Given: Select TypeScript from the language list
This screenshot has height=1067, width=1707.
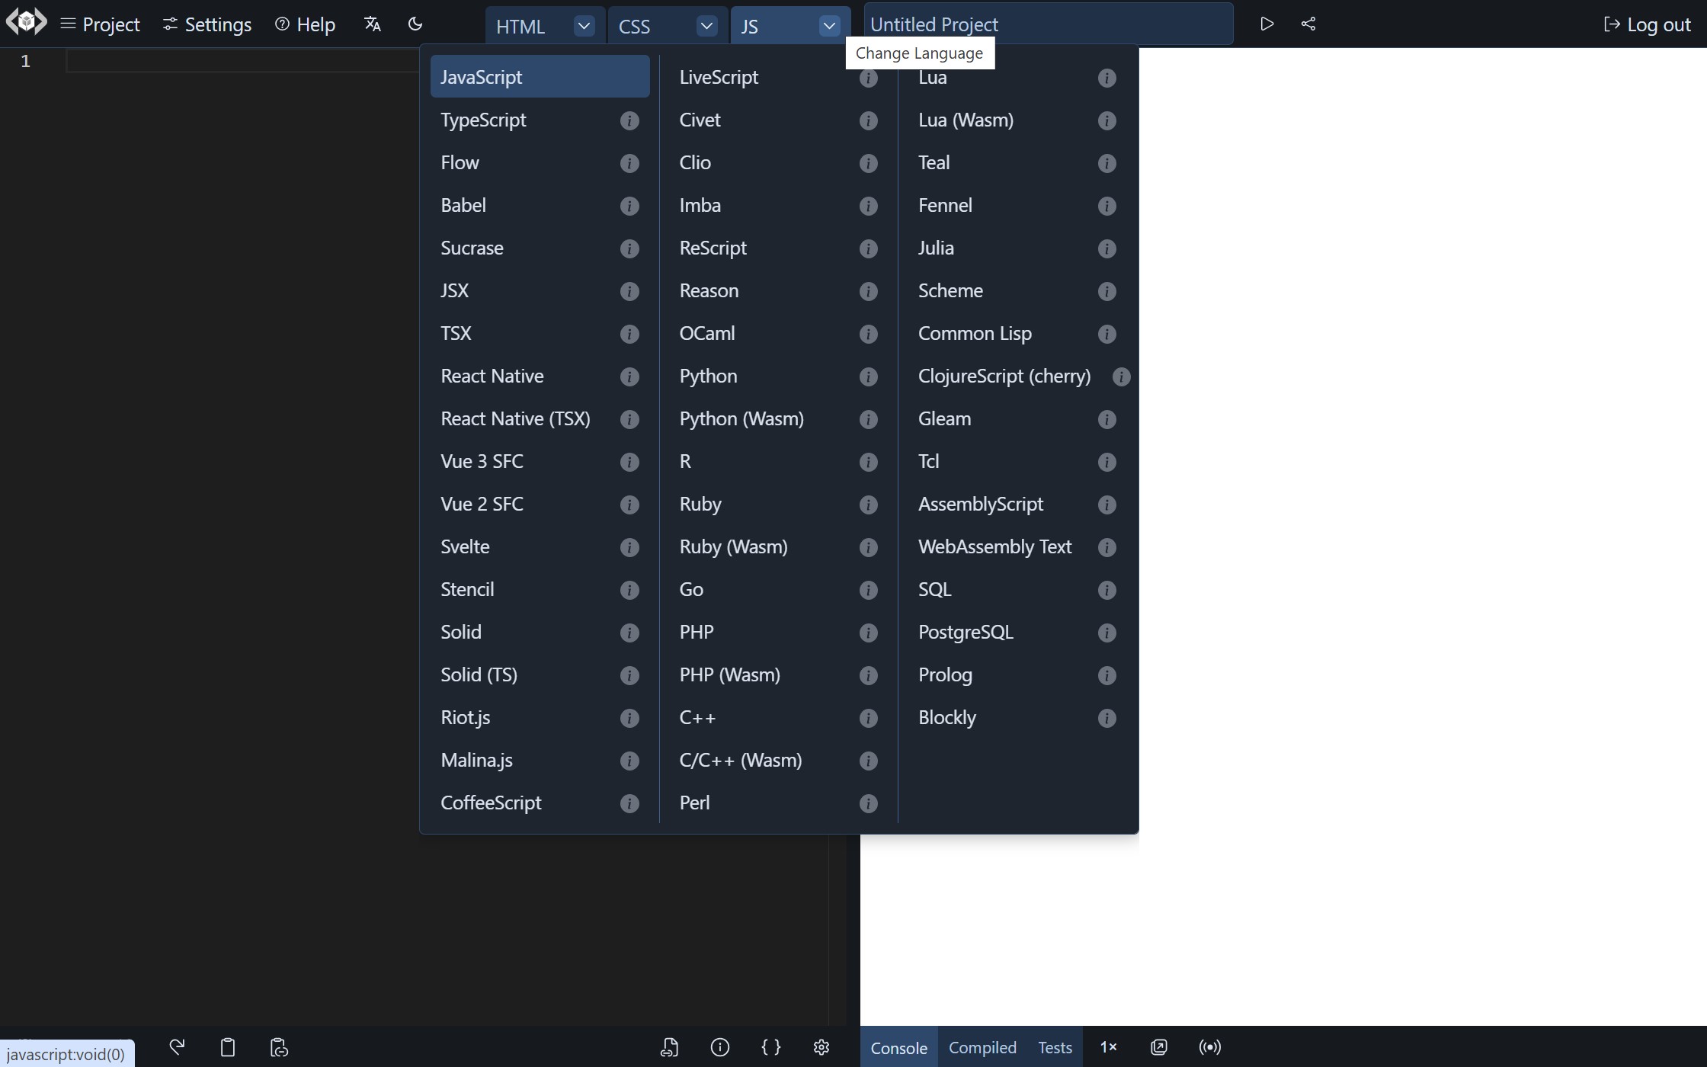Looking at the screenshot, I should click(x=483, y=119).
